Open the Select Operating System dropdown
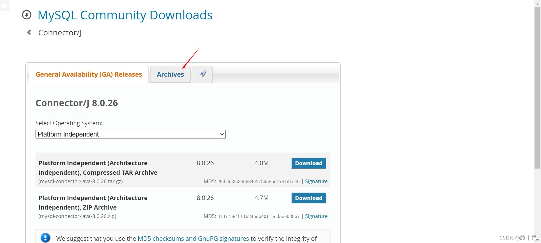541x243 pixels. click(x=130, y=134)
